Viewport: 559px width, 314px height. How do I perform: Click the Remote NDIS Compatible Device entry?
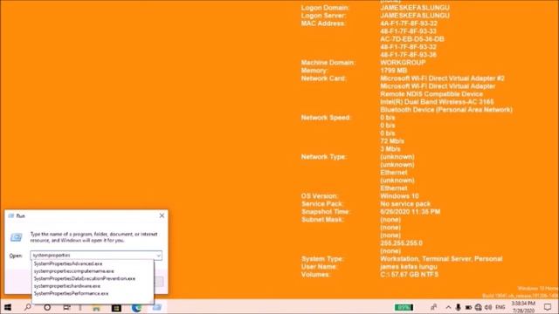click(x=431, y=94)
